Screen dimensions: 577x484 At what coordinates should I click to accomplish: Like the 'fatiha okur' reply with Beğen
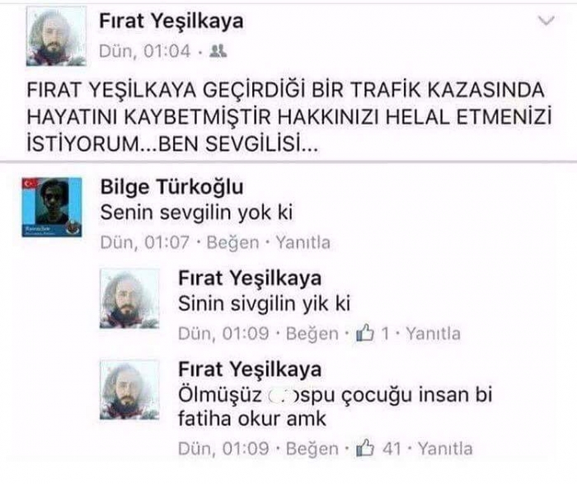tap(312, 449)
